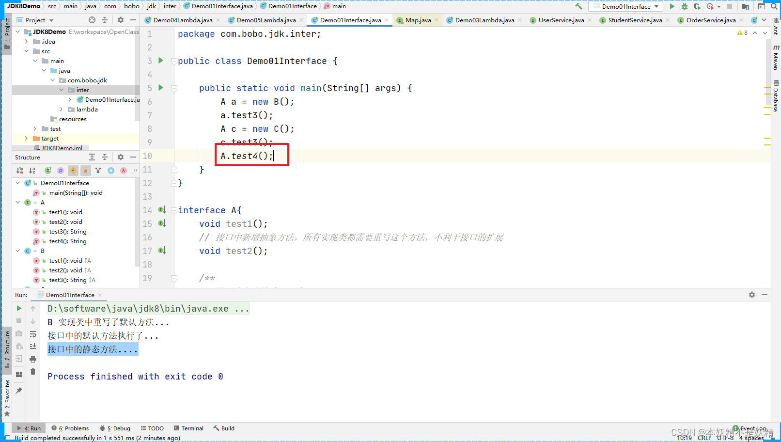This screenshot has height=442, width=781.
Task: Open Project panel settings gear
Action: (121, 20)
